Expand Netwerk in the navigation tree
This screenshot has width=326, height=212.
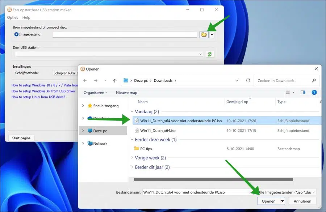coord(83,143)
